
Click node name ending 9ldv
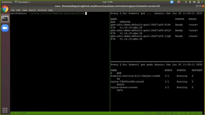coord(141,25)
